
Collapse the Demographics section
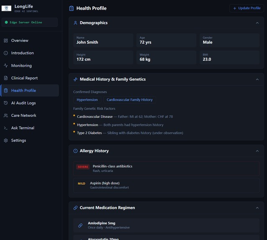(x=257, y=23)
